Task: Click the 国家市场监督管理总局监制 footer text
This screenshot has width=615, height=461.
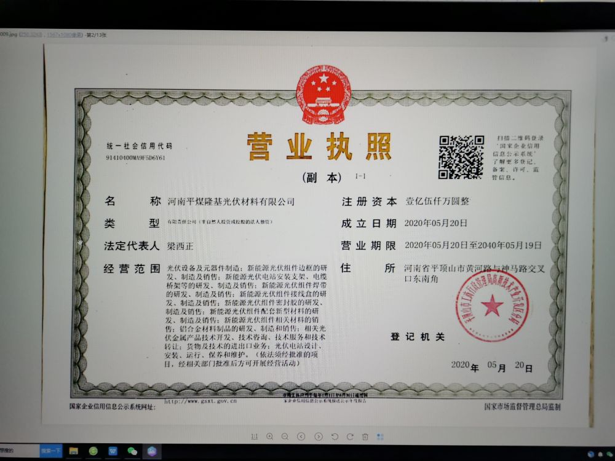Action: point(522,406)
